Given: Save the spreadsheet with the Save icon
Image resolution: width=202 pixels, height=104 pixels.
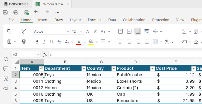Looking at the screenshot, I should (5, 12).
